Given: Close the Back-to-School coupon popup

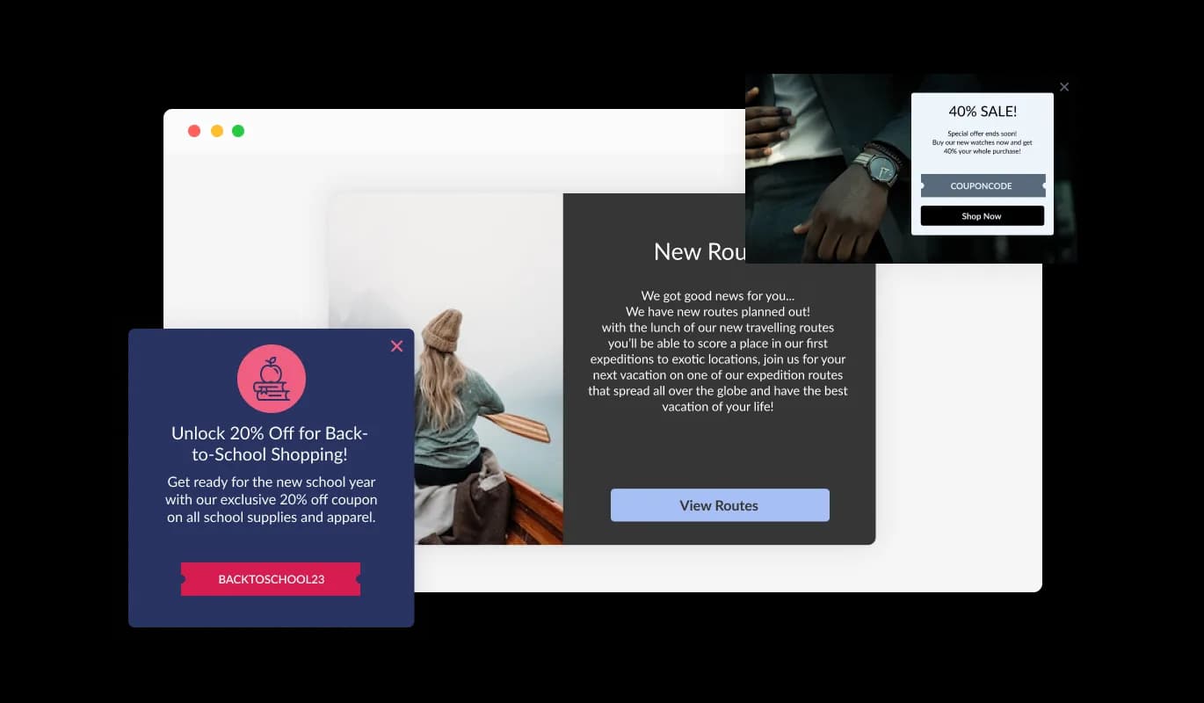Looking at the screenshot, I should (396, 346).
